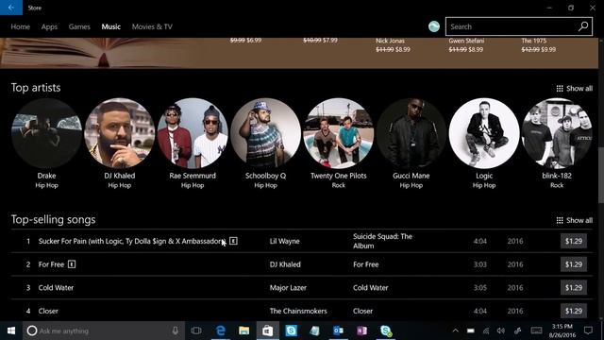Open OneNote from taskbar
604x340 pixels.
361,331
